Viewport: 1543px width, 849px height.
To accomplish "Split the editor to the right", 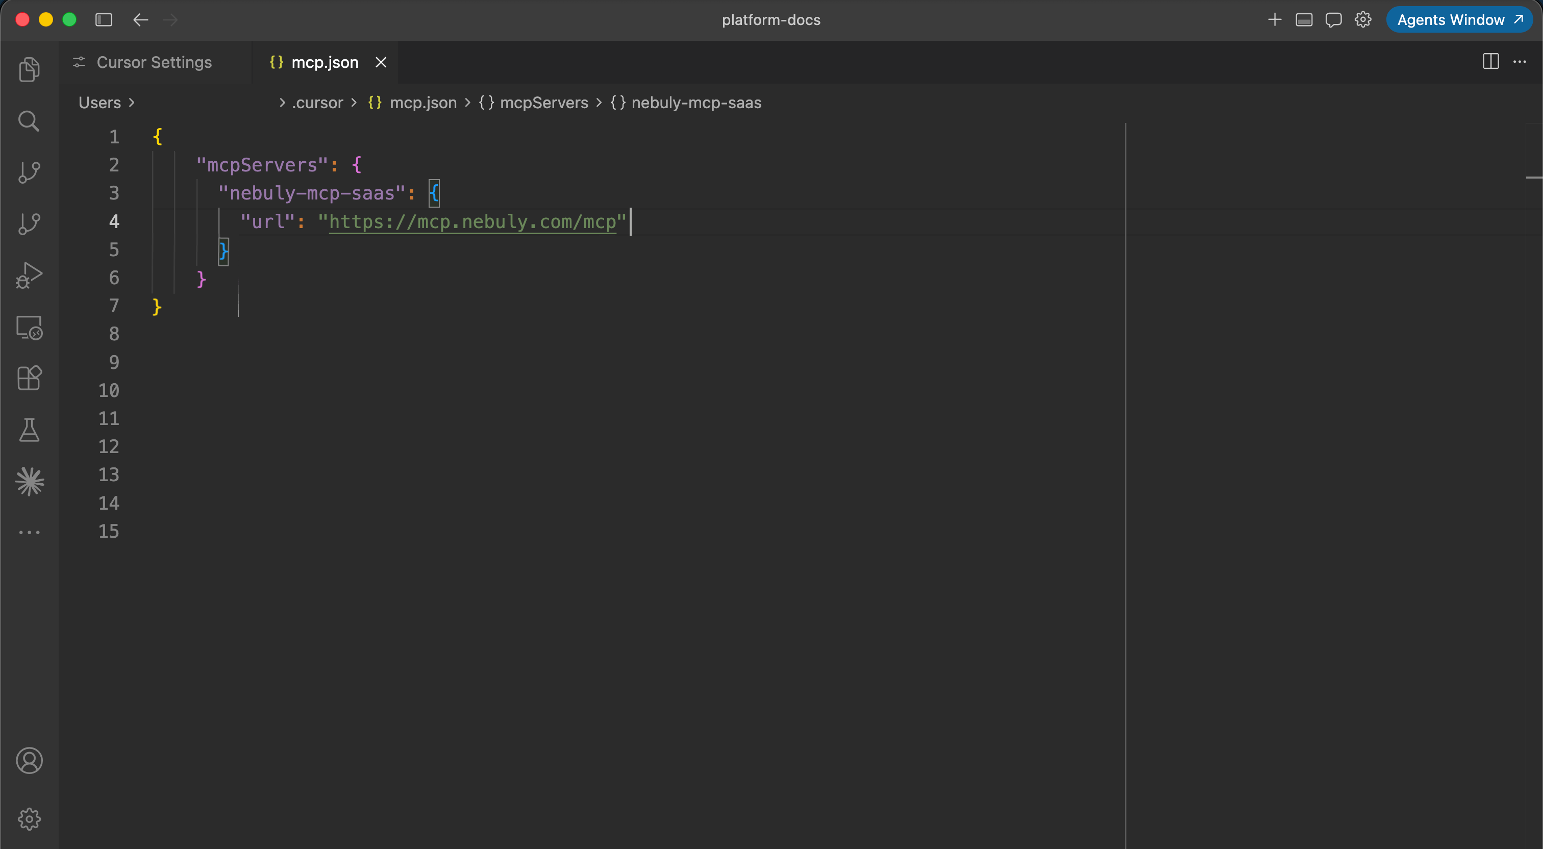I will tap(1490, 62).
